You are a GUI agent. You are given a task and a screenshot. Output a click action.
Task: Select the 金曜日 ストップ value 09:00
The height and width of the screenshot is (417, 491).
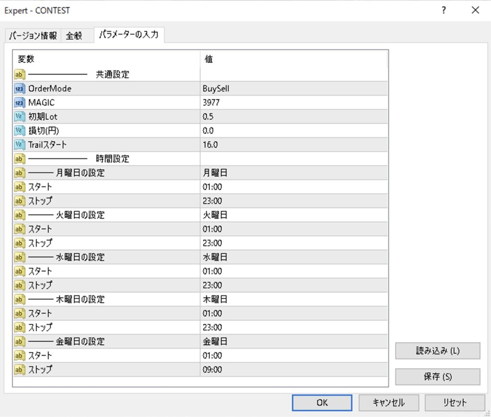coord(212,370)
